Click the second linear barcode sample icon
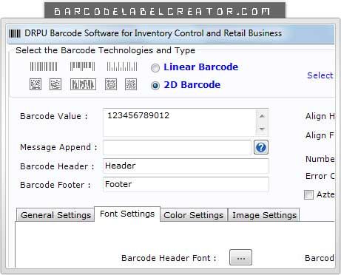 [x=82, y=67]
